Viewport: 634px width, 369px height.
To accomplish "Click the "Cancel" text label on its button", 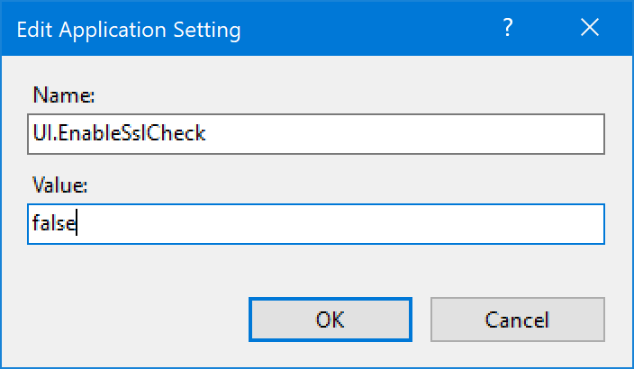I will pos(517,319).
